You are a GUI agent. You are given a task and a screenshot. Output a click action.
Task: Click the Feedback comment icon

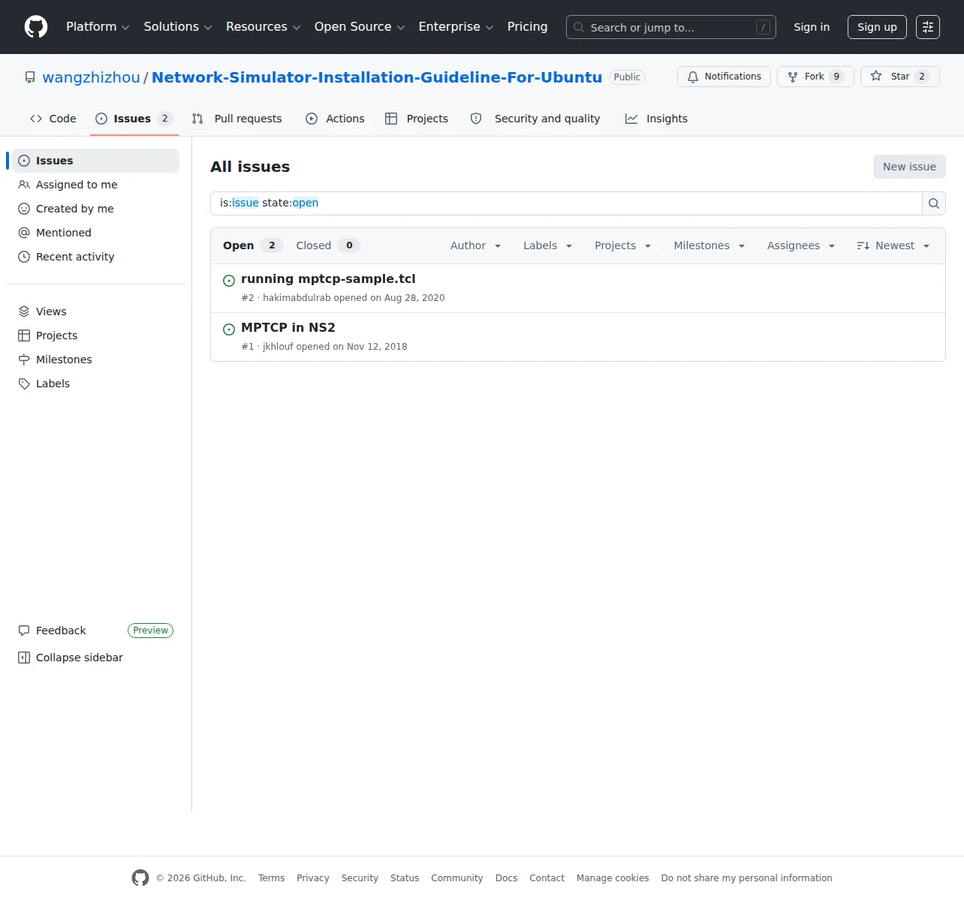[24, 631]
